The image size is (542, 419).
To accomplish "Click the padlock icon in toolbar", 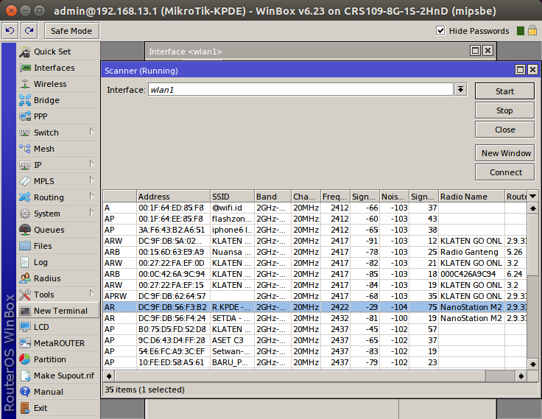I will click(532, 31).
